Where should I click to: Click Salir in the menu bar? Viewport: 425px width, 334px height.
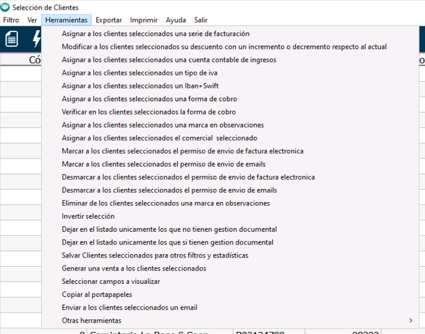201,20
